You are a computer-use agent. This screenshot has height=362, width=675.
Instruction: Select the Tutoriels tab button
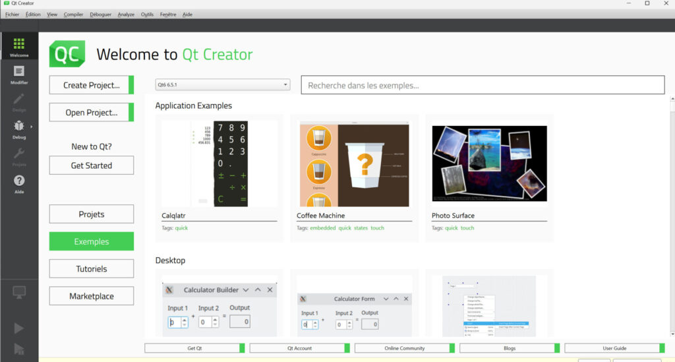point(91,268)
